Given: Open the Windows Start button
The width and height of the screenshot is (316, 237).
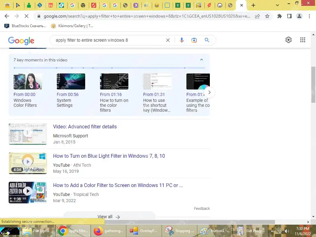Looking at the screenshot, I should tap(10, 231).
